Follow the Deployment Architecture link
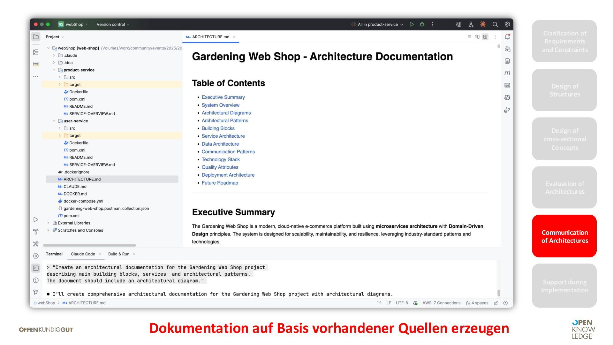Image resolution: width=613 pixels, height=345 pixels. 228,175
